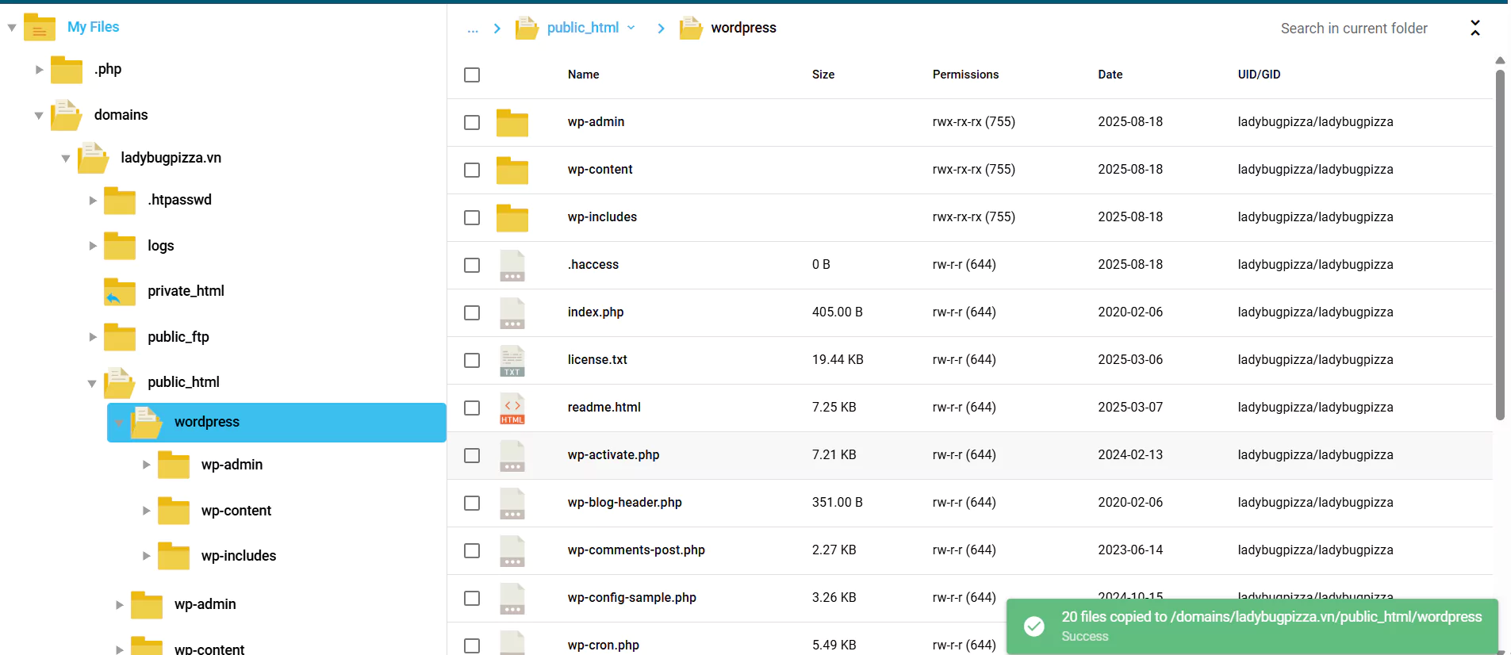Click the .haccess file icon

[512, 266]
